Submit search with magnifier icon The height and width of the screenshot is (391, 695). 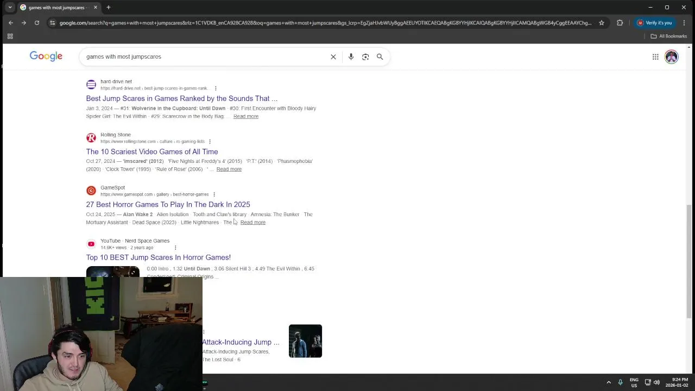click(x=380, y=56)
